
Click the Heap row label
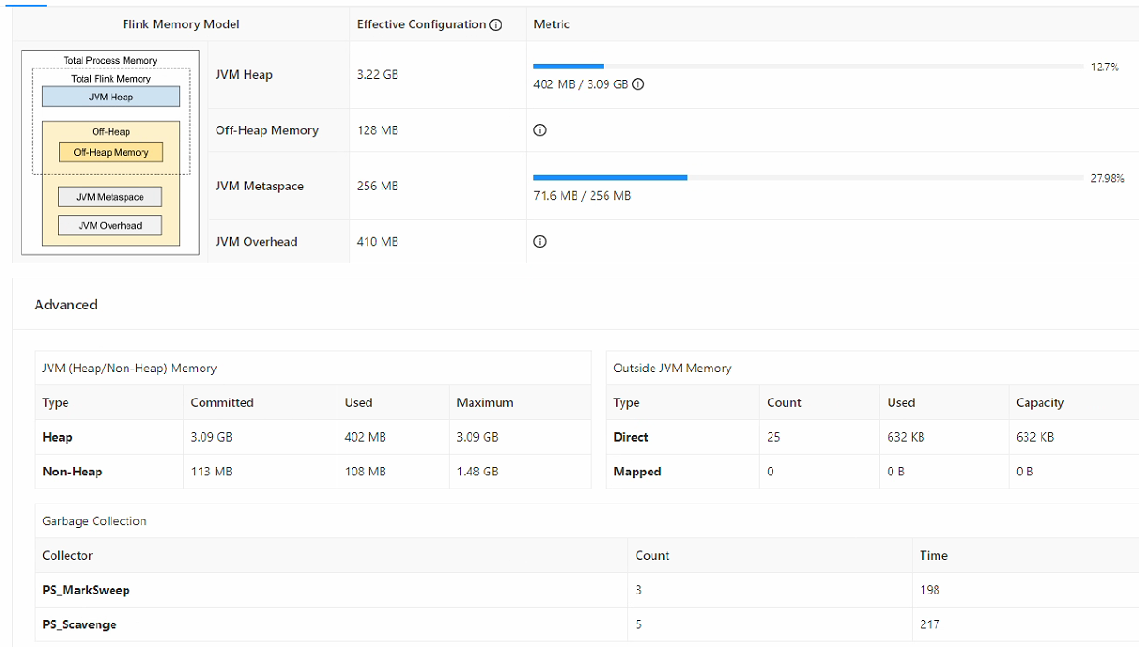[x=57, y=437]
